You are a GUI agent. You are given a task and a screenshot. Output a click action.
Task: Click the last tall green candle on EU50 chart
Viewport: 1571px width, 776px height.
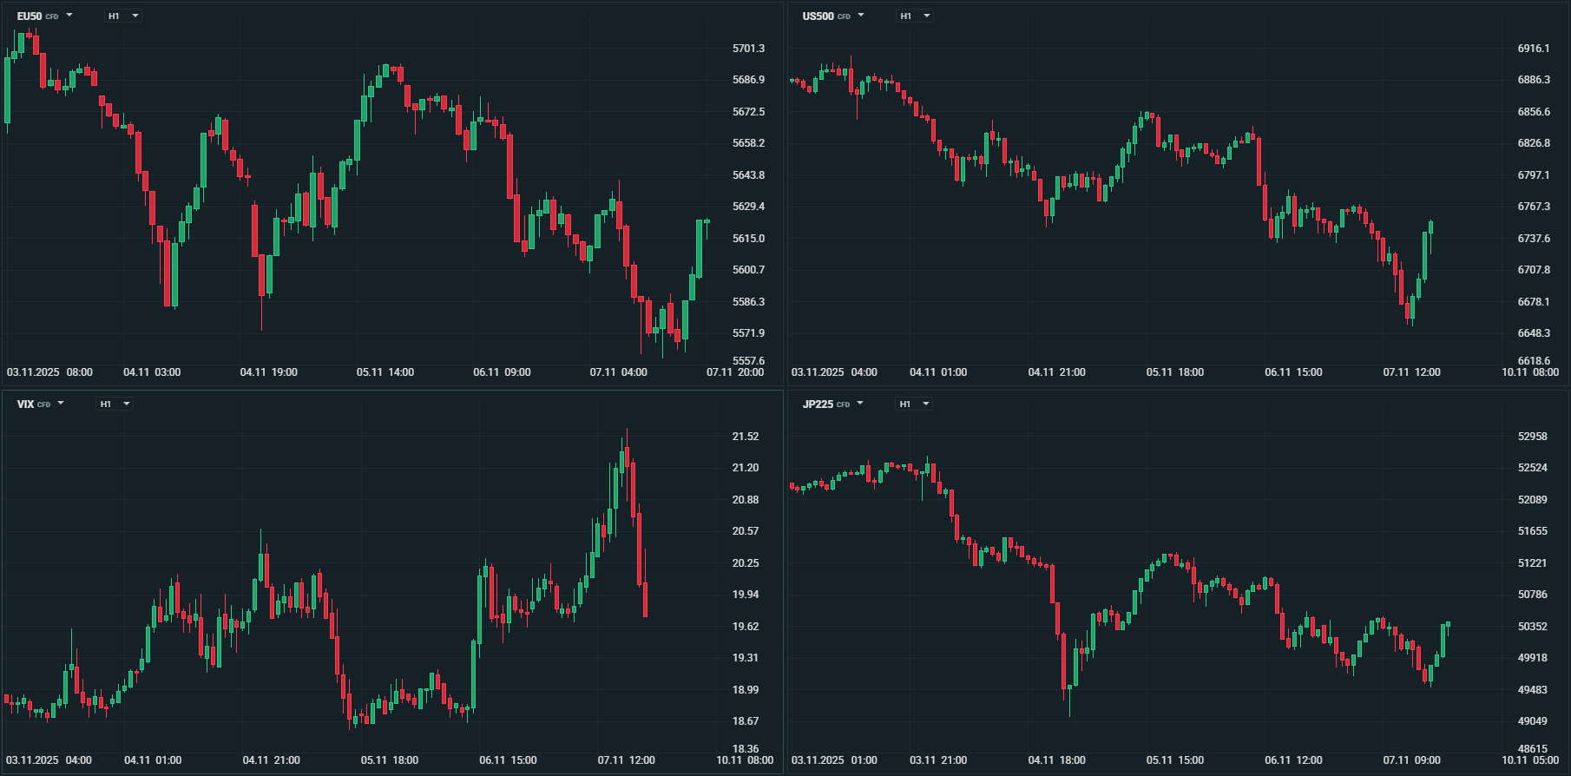(x=699, y=248)
